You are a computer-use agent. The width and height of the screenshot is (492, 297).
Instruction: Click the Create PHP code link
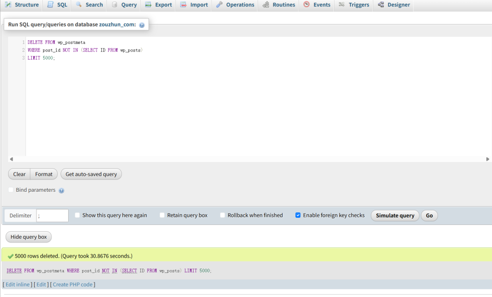(73, 285)
